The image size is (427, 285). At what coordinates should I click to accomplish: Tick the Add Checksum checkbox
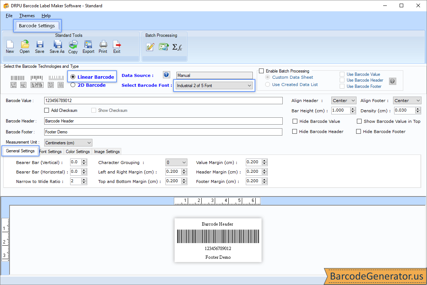pyautogui.click(x=46, y=110)
